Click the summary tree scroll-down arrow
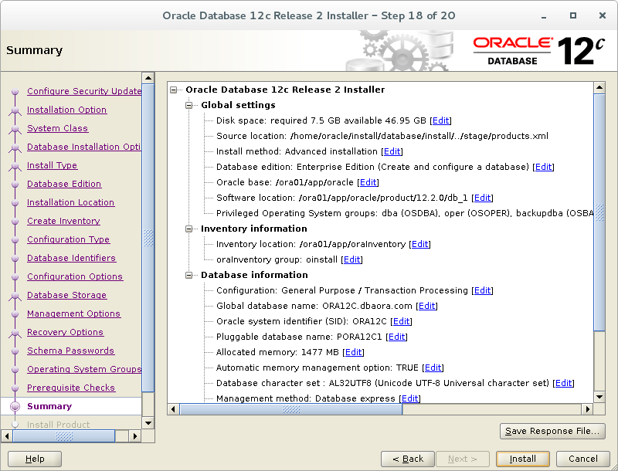 click(x=599, y=397)
